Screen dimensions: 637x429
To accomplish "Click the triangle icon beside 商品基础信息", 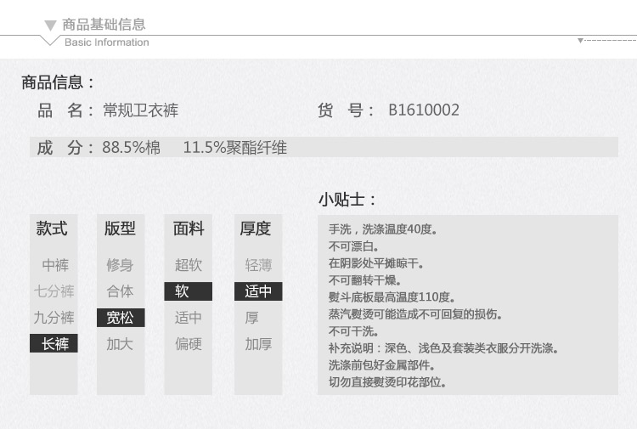I will click(51, 25).
